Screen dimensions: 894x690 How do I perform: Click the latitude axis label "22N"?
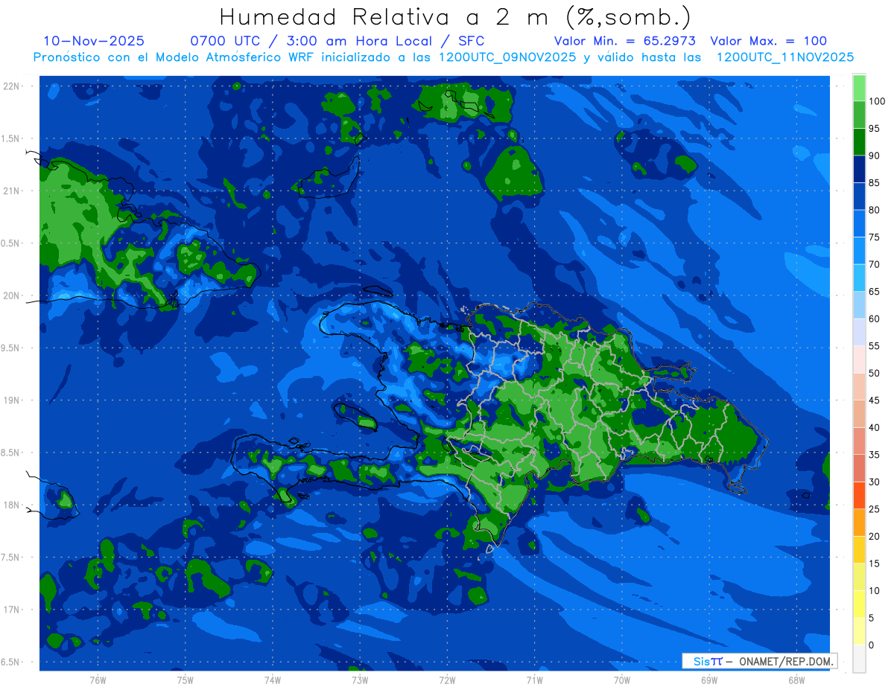click(10, 86)
